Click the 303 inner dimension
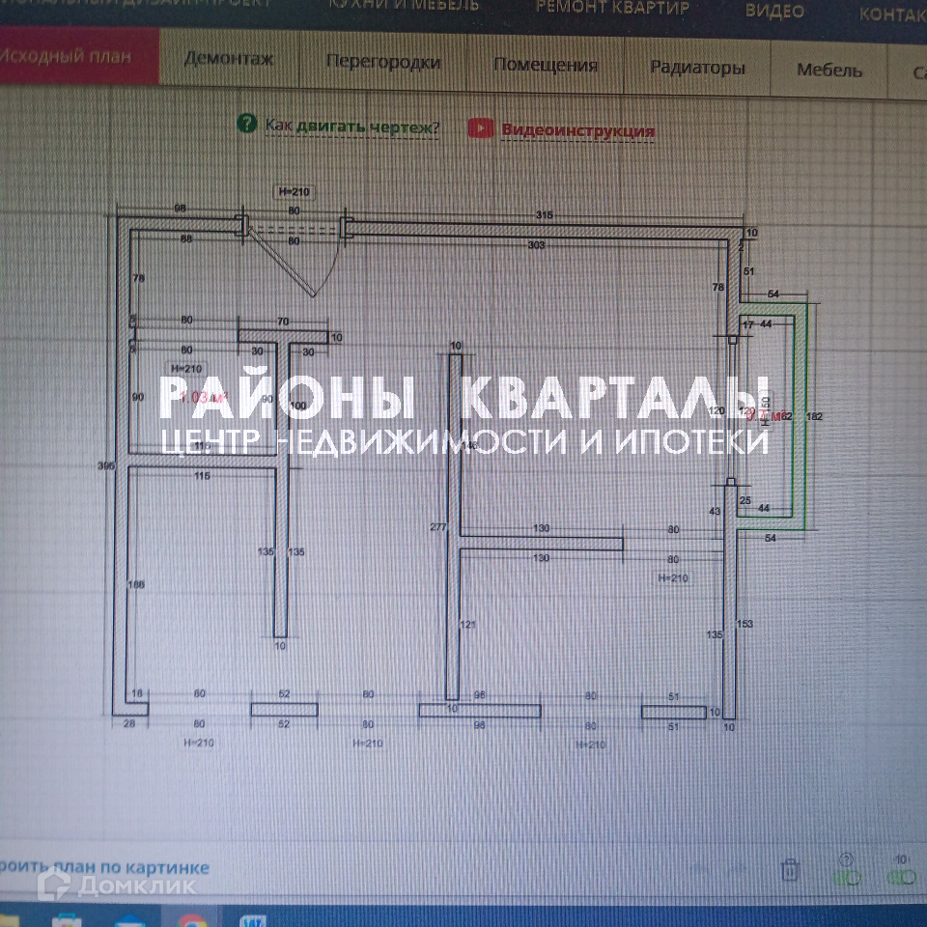The image size is (927, 927). [536, 244]
